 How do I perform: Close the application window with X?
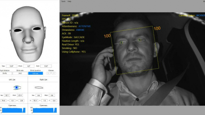click(x=204, y=1)
